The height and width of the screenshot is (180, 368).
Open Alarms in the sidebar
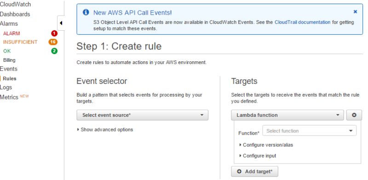[x=9, y=24]
